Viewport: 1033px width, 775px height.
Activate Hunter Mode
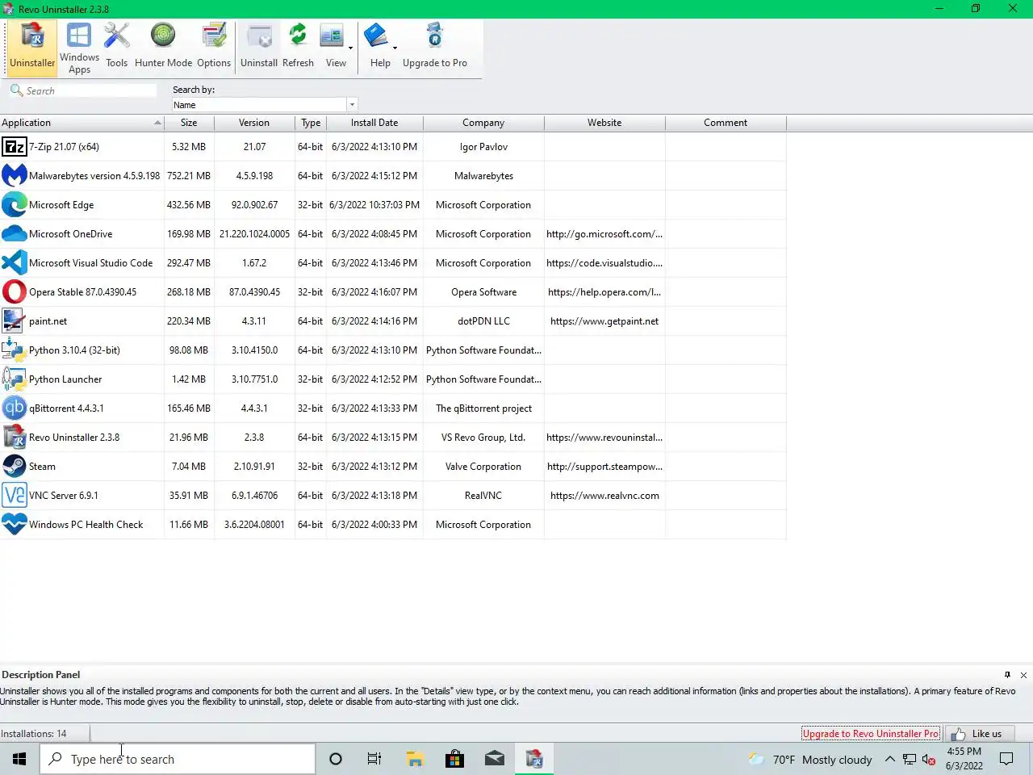pyautogui.click(x=163, y=48)
